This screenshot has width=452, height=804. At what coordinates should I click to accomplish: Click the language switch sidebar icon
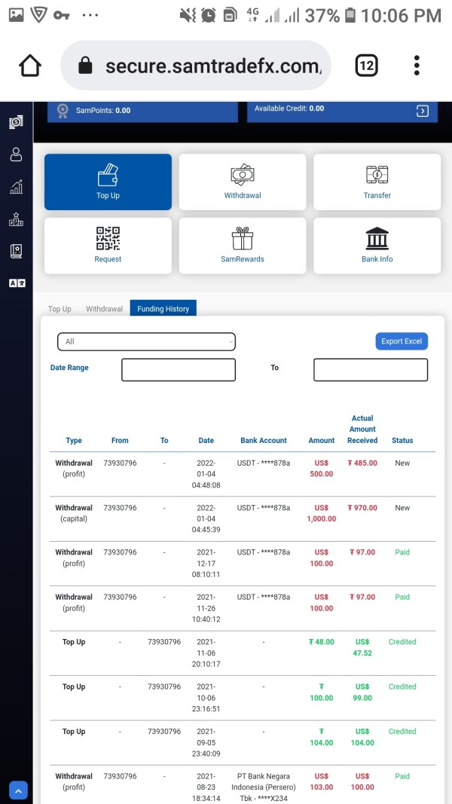pyautogui.click(x=16, y=283)
